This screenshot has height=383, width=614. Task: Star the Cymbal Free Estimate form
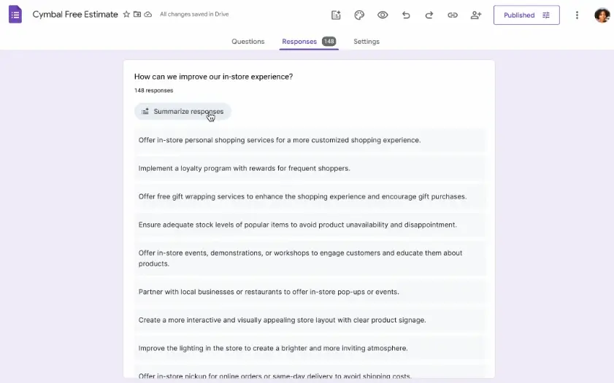point(126,15)
